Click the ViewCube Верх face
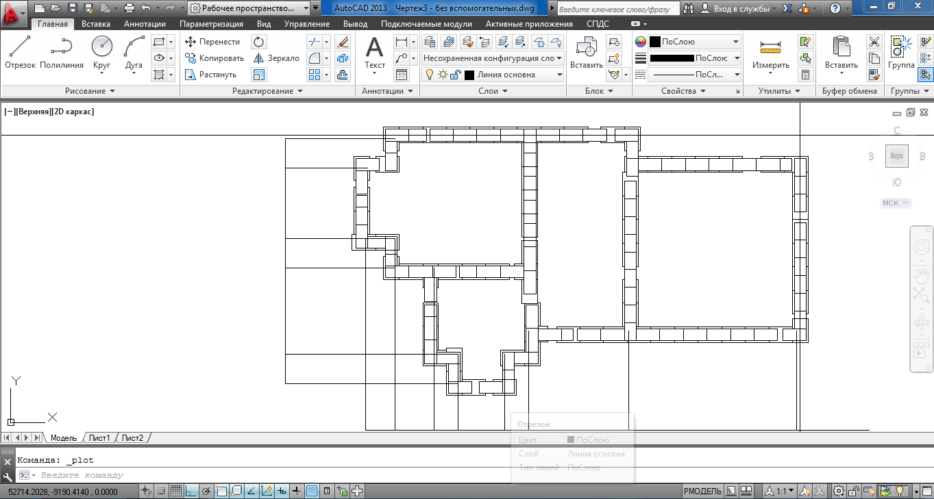 [x=896, y=156]
